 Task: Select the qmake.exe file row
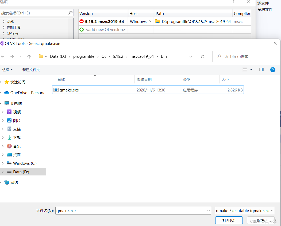coord(148,90)
